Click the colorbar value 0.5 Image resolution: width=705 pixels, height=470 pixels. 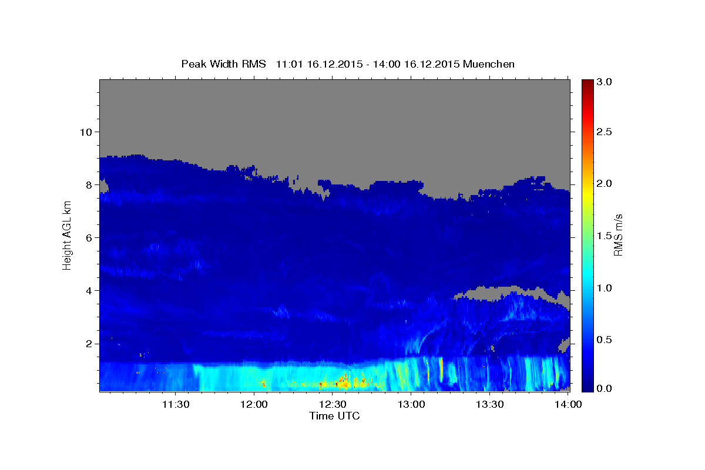[x=605, y=340]
